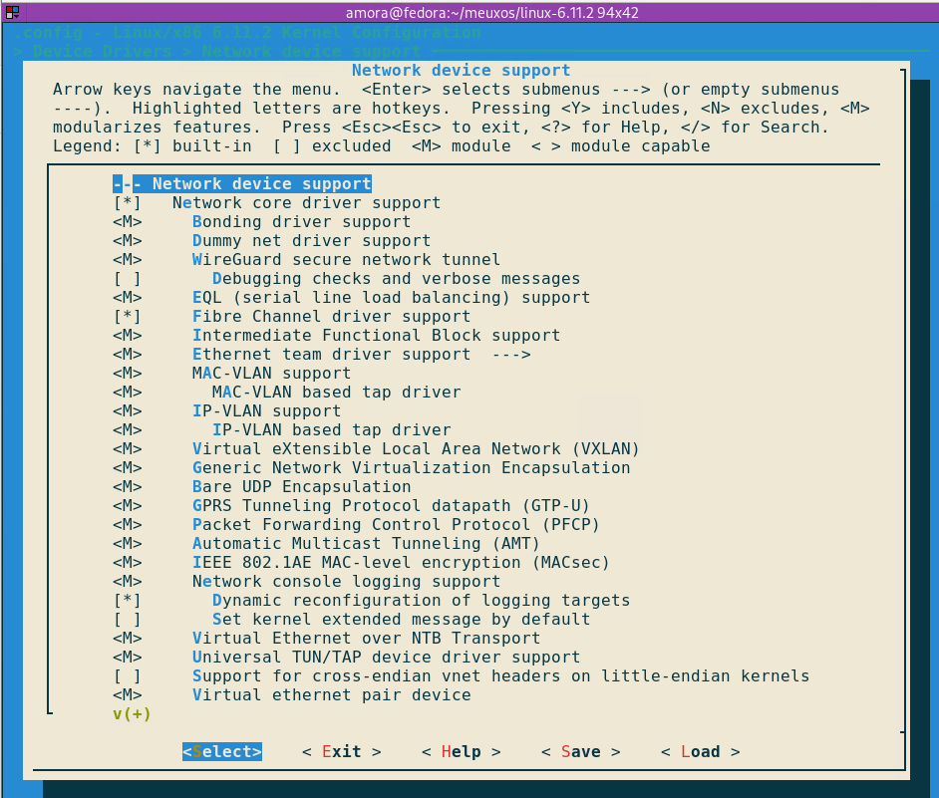This screenshot has height=798, width=939.
Task: Select the highlighted Network device support header
Action: (x=242, y=183)
